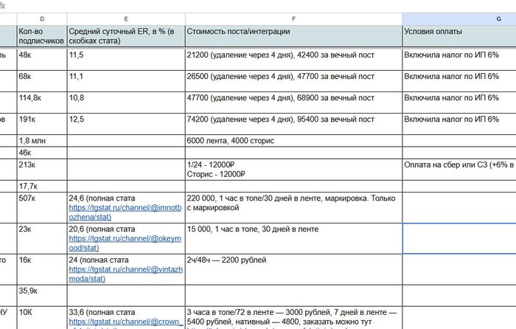Select the 'Кол-во подписчиков' header cell
The image size is (516, 329).
pyautogui.click(x=42, y=36)
